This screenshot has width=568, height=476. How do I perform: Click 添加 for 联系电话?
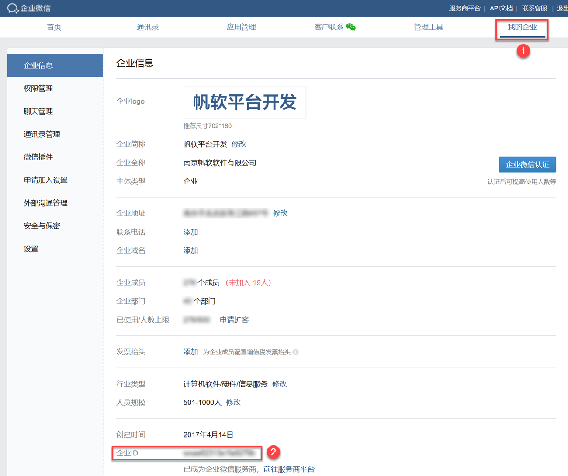coord(190,232)
